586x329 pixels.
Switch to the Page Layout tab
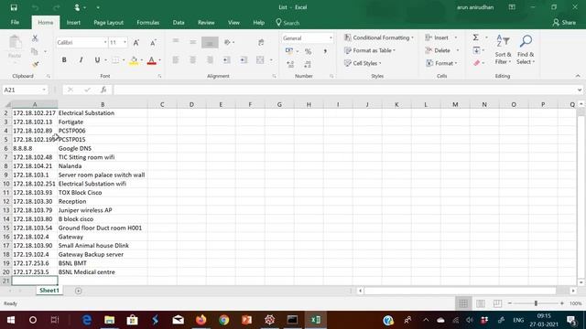pos(108,22)
